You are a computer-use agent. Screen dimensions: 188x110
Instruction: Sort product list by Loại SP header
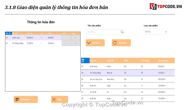point(110,61)
